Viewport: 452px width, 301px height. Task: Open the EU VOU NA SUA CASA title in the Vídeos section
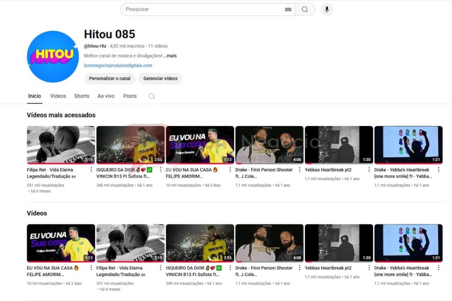click(53, 271)
